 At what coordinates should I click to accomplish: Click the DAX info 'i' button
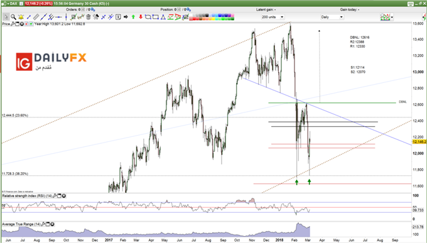pos(21,4)
